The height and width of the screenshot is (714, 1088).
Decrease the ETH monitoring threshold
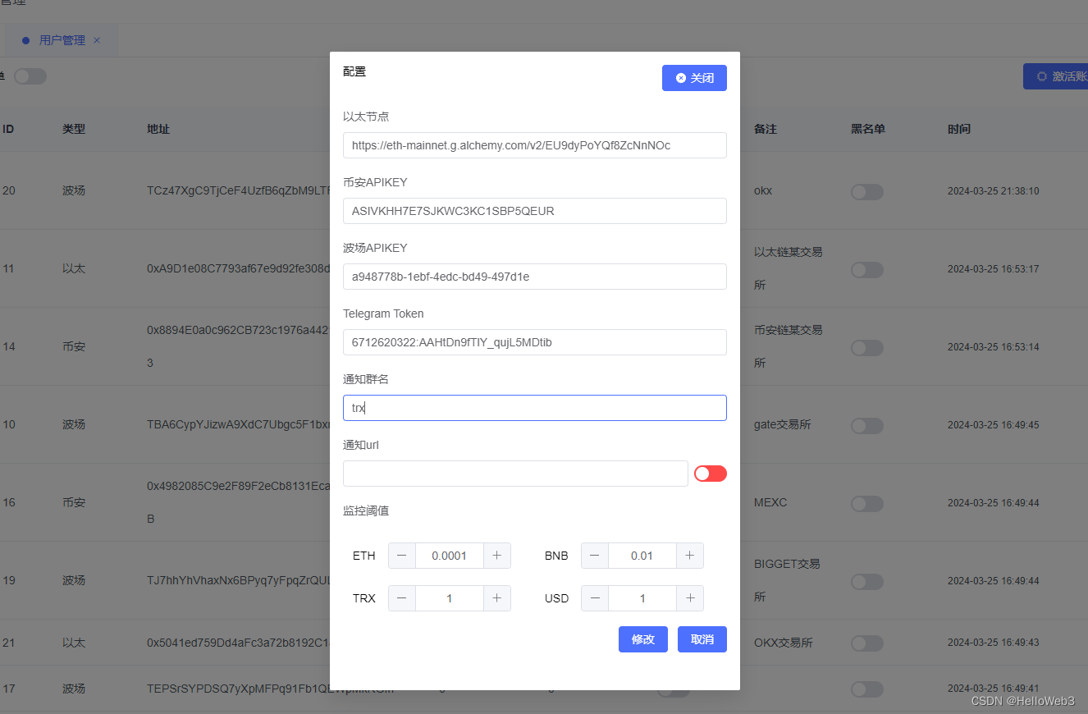[x=402, y=556]
